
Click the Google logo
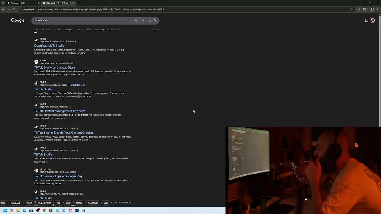pos(18,21)
